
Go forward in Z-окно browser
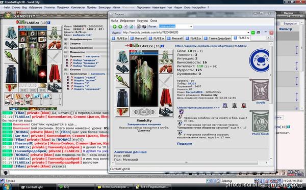(120, 26)
